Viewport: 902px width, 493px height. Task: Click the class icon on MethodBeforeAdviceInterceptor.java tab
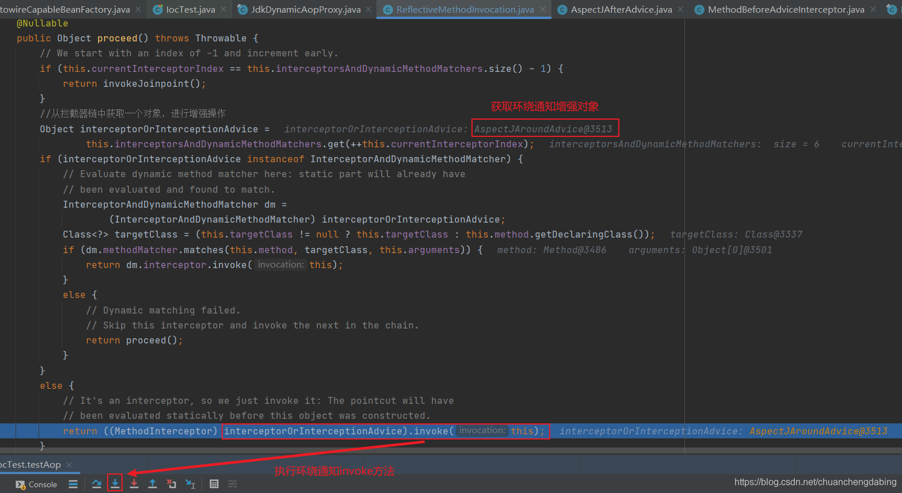(699, 9)
